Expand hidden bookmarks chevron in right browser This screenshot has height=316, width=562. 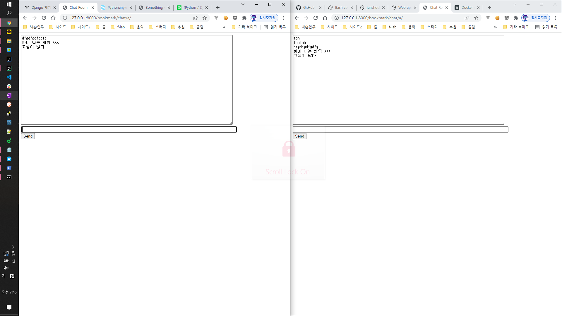point(496,27)
